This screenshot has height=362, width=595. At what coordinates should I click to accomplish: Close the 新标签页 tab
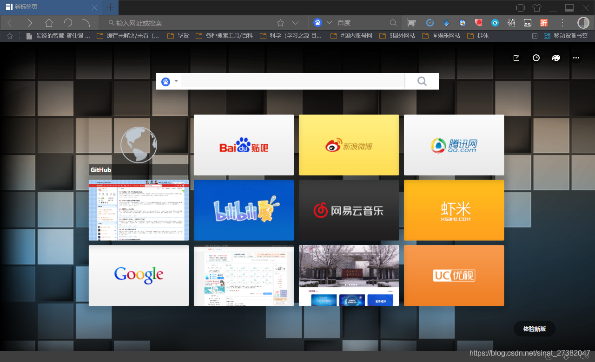coord(94,7)
